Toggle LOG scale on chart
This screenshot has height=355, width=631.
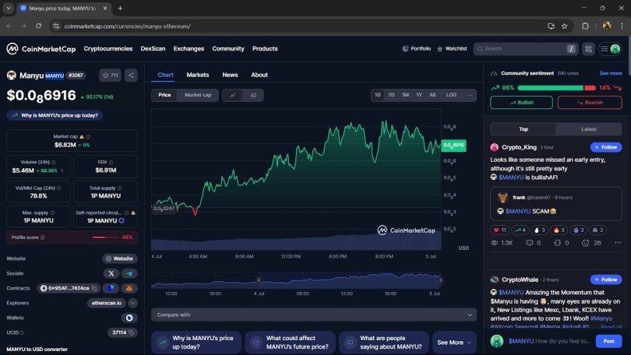[451, 95]
